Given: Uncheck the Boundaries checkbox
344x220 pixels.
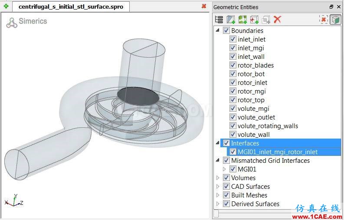Looking at the screenshot, I should 226,30.
